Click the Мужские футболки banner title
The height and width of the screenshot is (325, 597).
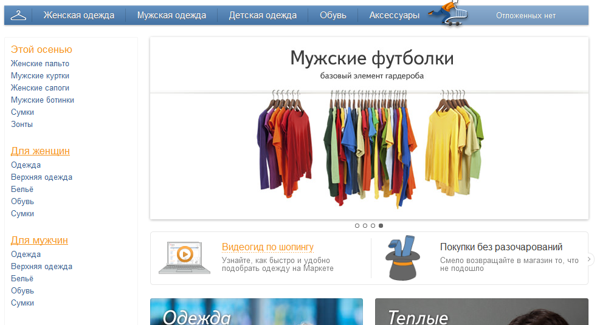click(x=372, y=58)
